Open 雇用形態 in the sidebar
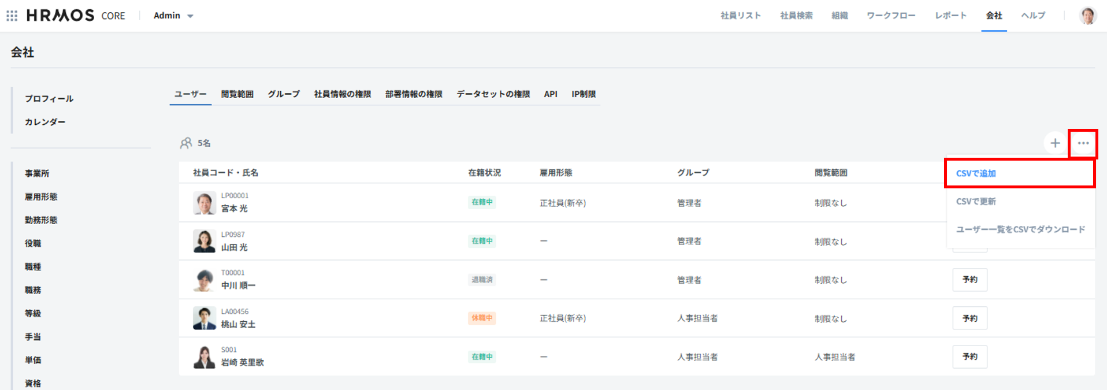This screenshot has width=1107, height=390. (41, 197)
